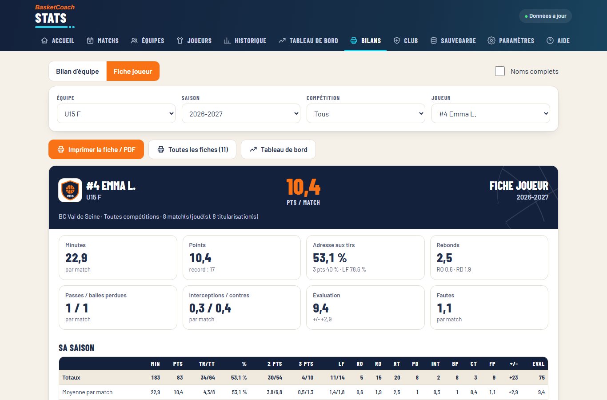Click the Bilans printer icon
The image size is (607, 400).
point(354,40)
